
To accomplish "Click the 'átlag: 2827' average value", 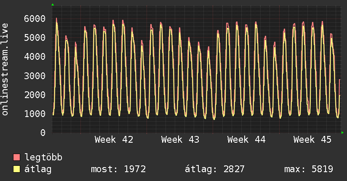I will pyautogui.click(x=215, y=170).
